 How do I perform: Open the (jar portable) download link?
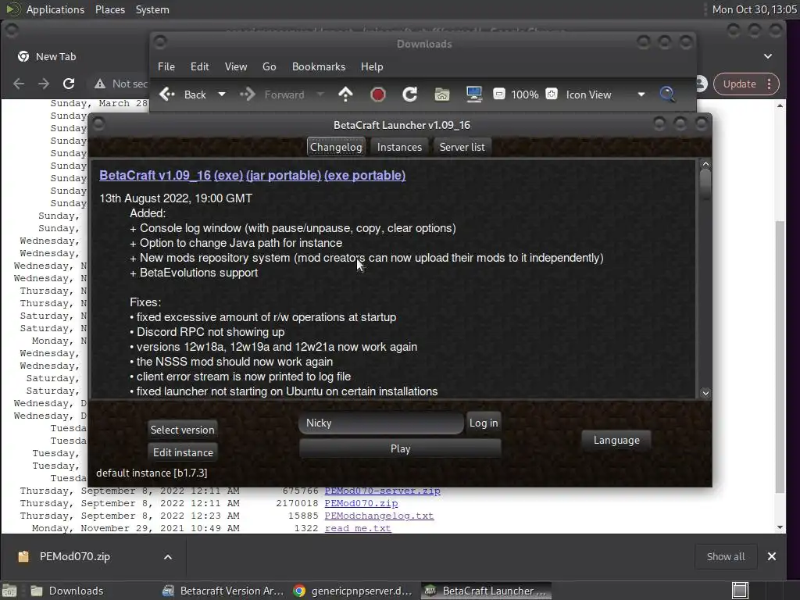(x=284, y=175)
